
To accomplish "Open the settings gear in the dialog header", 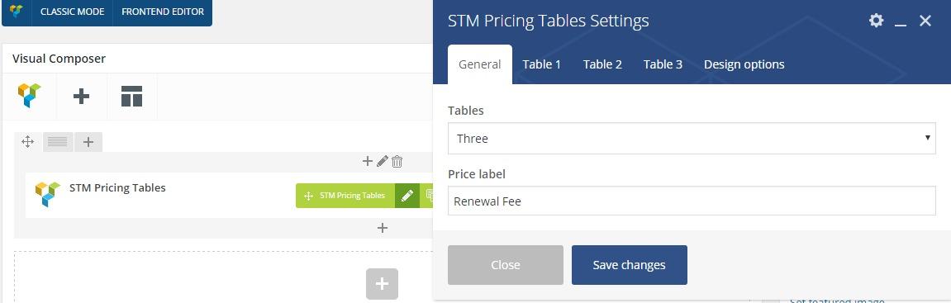I will point(876,21).
